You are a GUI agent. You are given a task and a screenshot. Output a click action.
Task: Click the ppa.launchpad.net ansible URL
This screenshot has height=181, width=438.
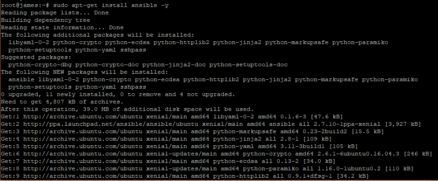(111, 124)
